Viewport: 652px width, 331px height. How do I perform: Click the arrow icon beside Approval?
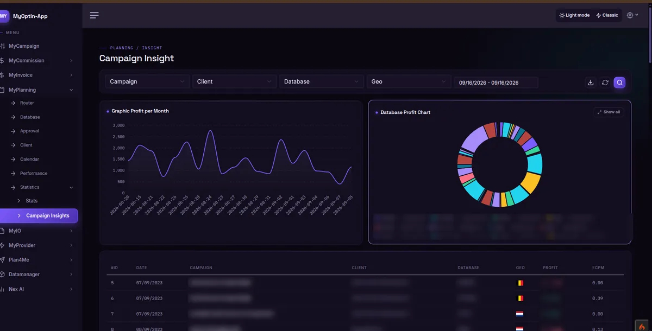point(14,131)
